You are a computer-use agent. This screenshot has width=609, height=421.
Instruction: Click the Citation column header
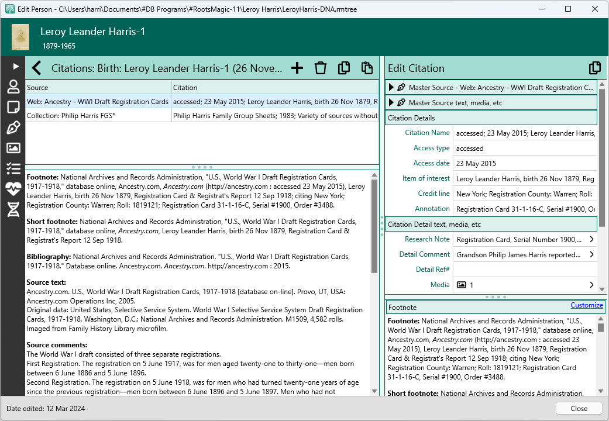275,87
